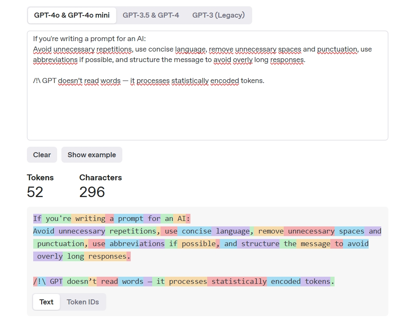
Task: Click the Clear button
Action: 42,155
